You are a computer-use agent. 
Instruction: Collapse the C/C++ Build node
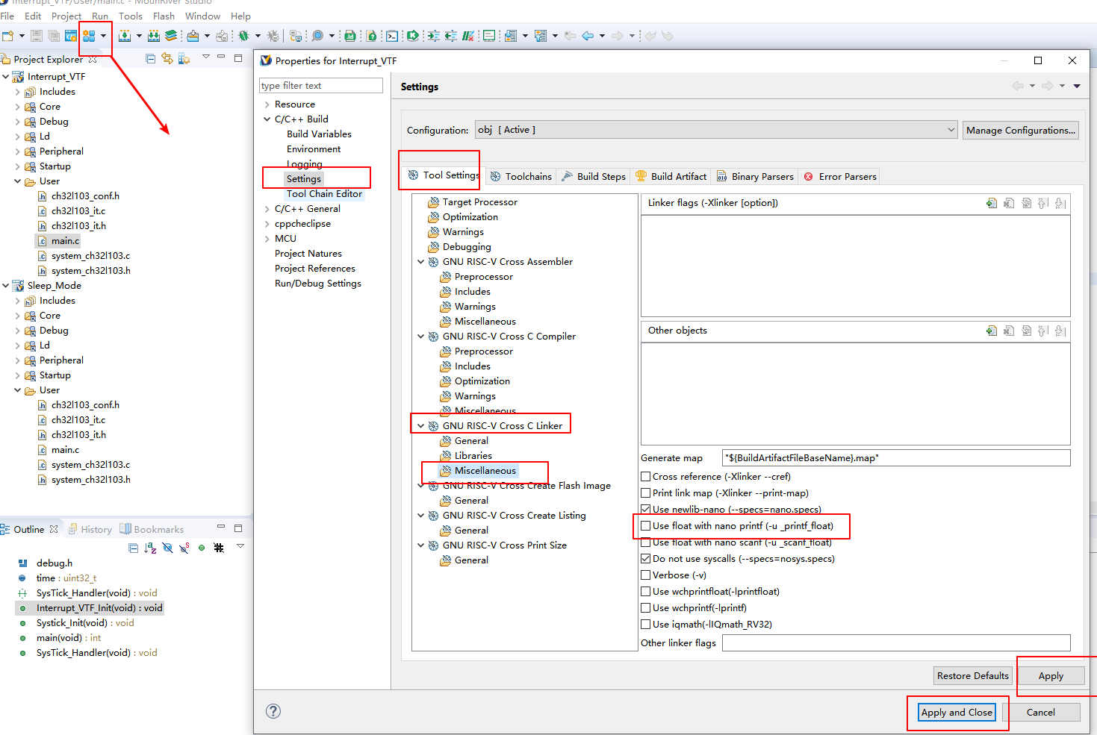267,119
